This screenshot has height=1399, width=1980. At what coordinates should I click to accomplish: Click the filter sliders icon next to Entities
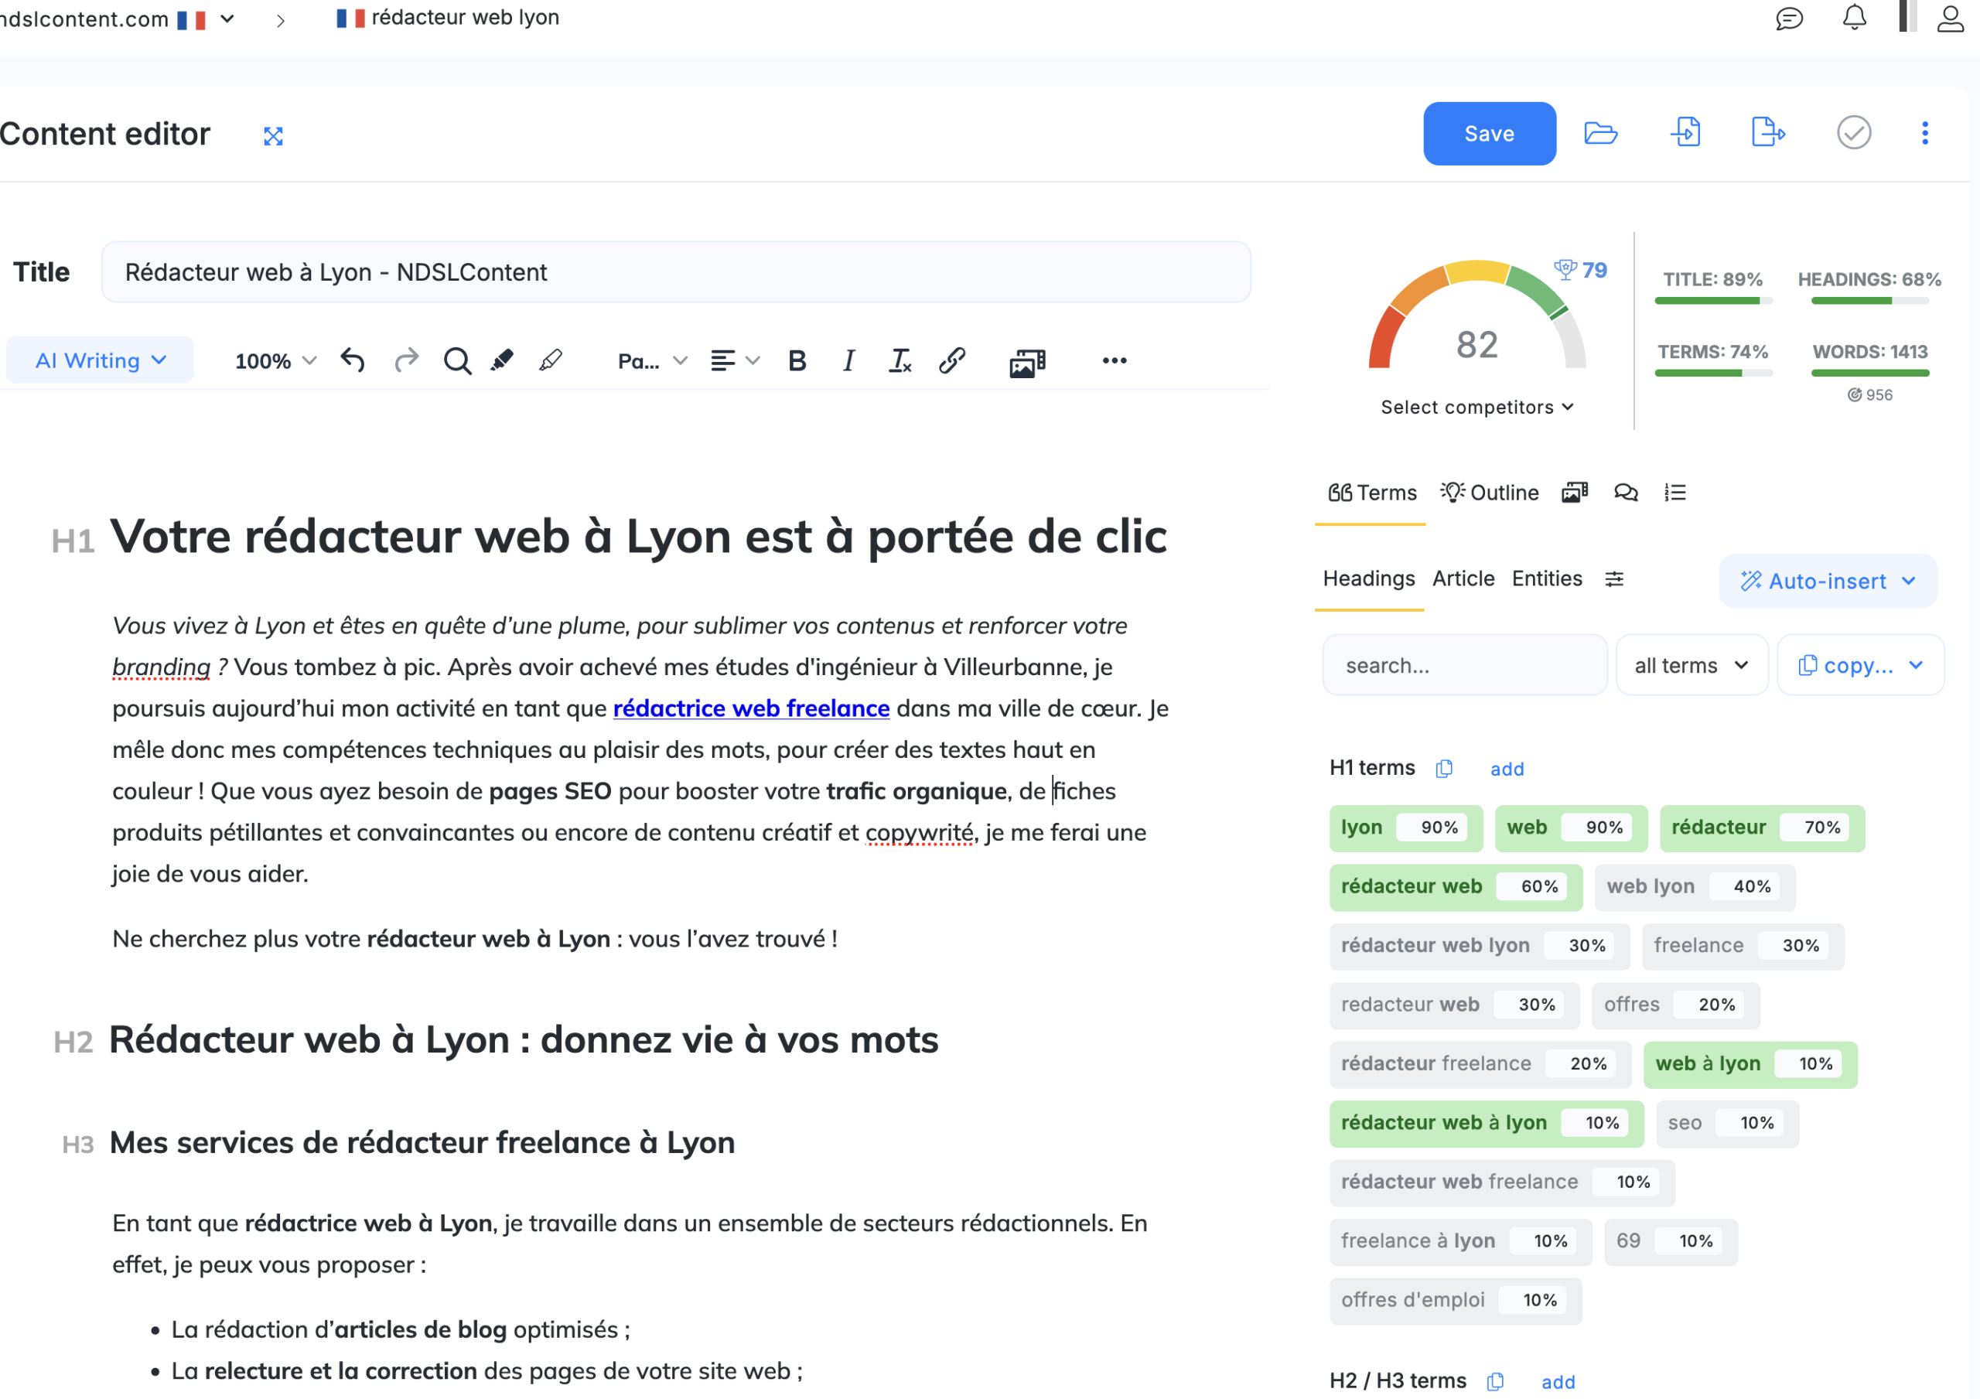[x=1614, y=578]
